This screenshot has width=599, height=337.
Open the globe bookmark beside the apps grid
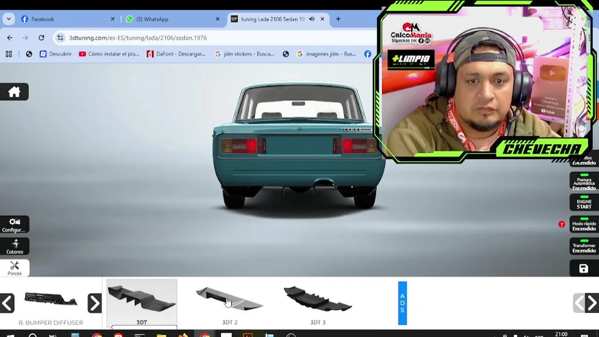pos(29,54)
